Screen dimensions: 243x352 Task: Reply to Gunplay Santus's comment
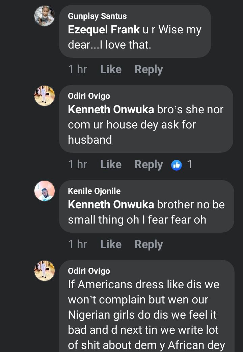pyautogui.click(x=148, y=69)
